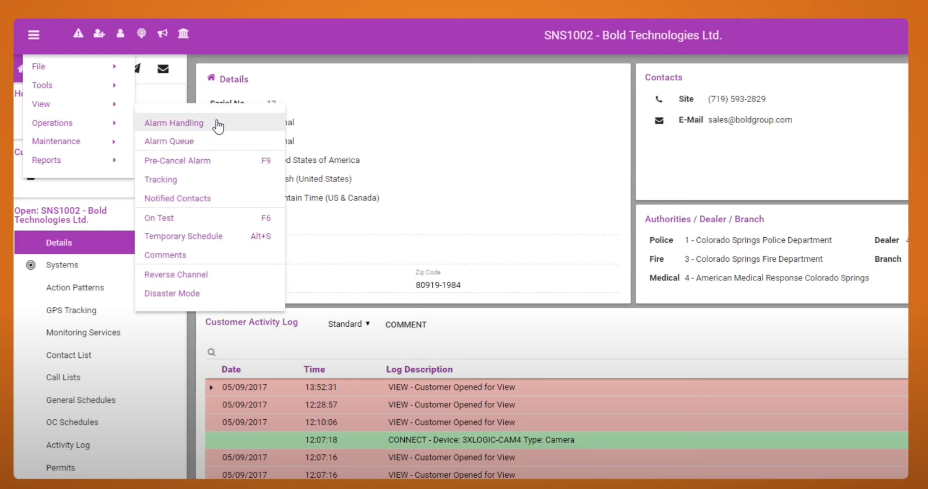Open Contact List in the sidebar

pyautogui.click(x=68, y=355)
